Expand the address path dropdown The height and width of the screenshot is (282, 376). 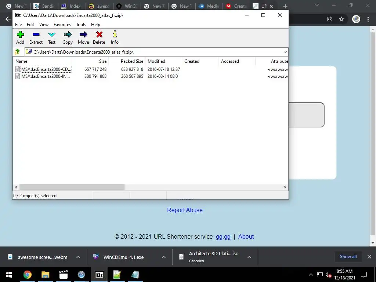(x=285, y=52)
